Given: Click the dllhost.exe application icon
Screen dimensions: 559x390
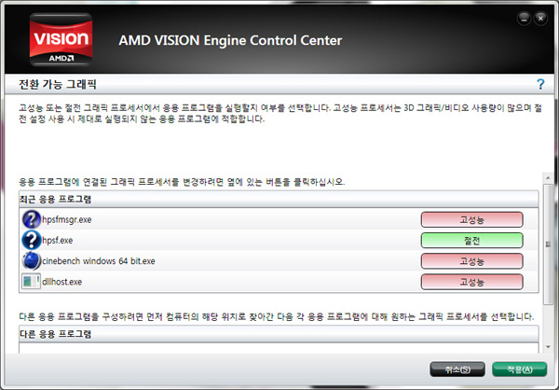Looking at the screenshot, I should (32, 282).
